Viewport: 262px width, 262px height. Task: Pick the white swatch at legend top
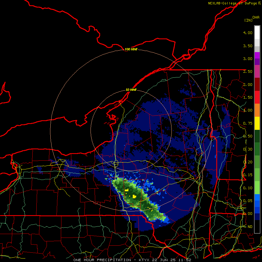click(x=257, y=33)
